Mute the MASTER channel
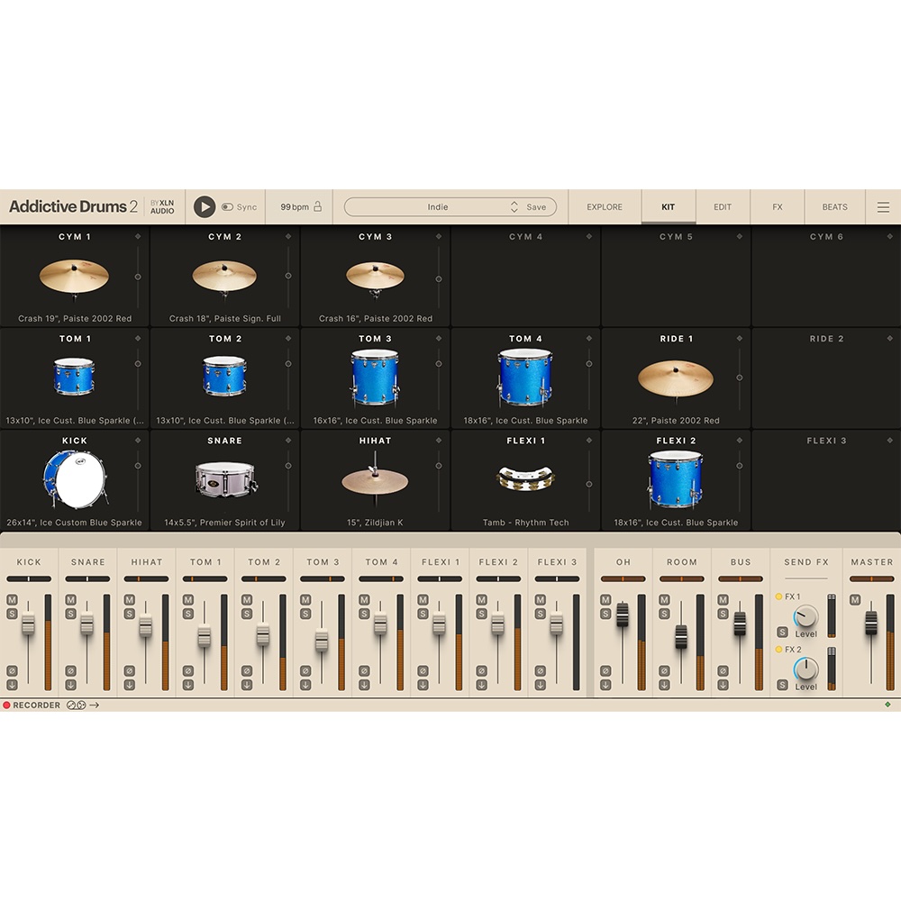The height and width of the screenshot is (901, 901). (x=854, y=600)
